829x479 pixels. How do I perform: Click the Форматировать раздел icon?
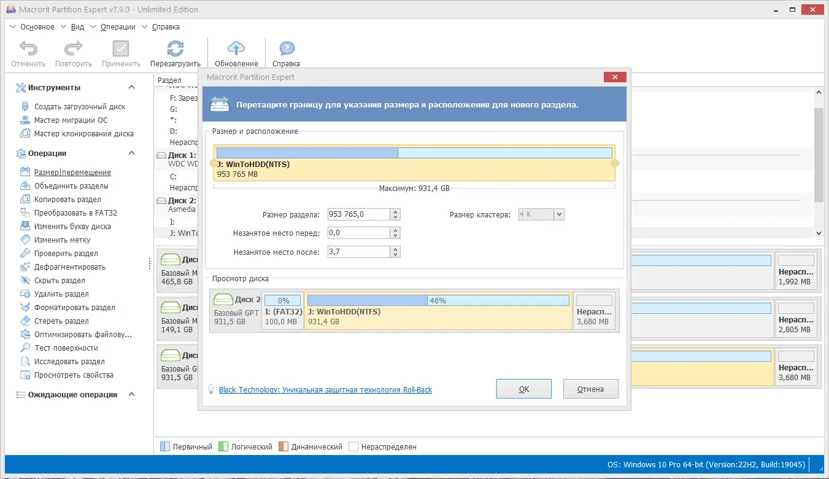tap(25, 307)
